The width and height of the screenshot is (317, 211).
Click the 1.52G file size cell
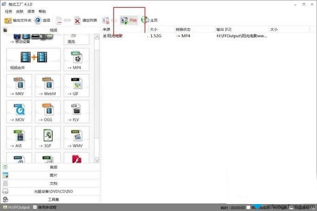point(156,36)
